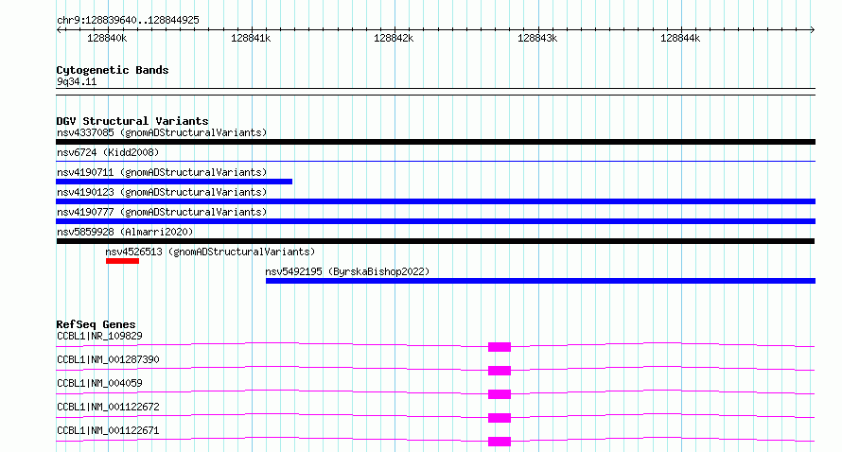Open the nsv6724 Kidd2008 label
The width and height of the screenshot is (842, 452).
click(108, 152)
